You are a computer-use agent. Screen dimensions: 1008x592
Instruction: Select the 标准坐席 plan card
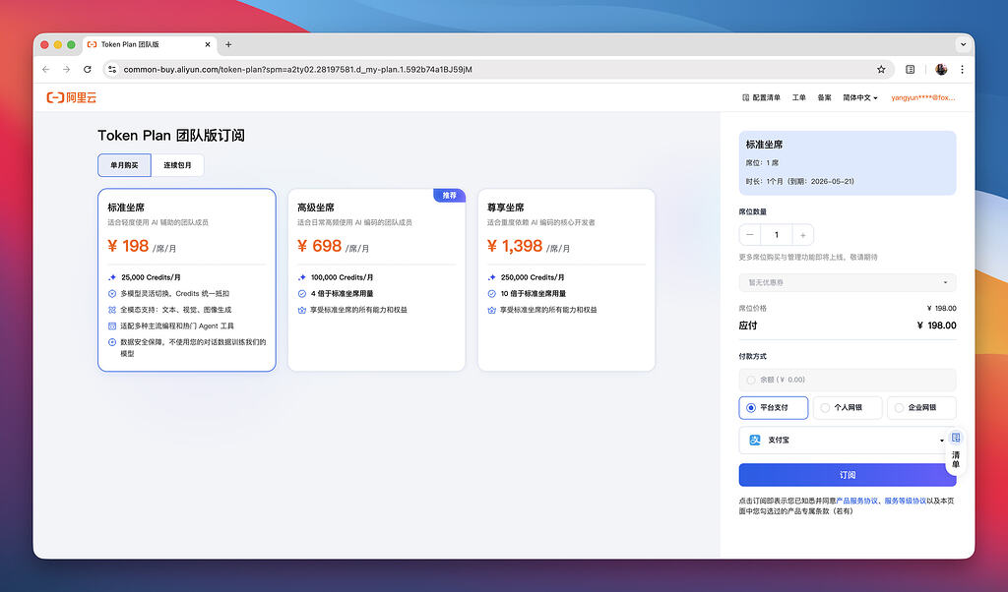click(187, 280)
